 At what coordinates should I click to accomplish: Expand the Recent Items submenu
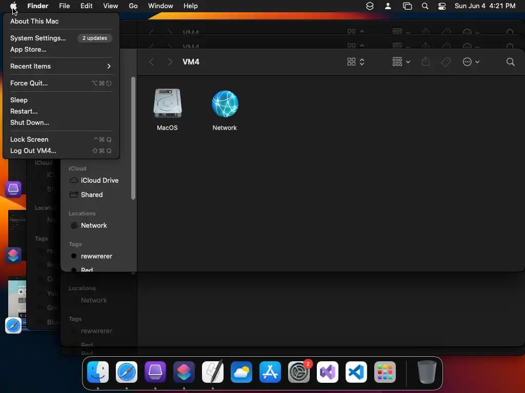pyautogui.click(x=61, y=66)
